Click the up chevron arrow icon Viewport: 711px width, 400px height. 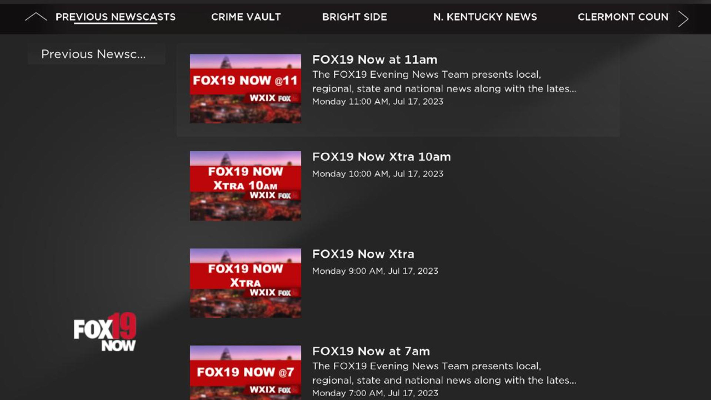(36, 17)
